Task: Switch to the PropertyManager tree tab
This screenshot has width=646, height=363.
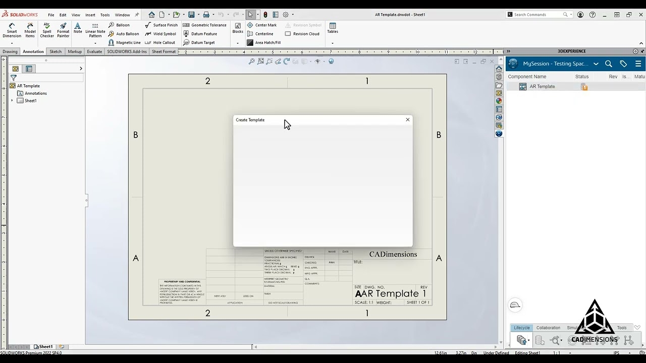Action: [29, 69]
